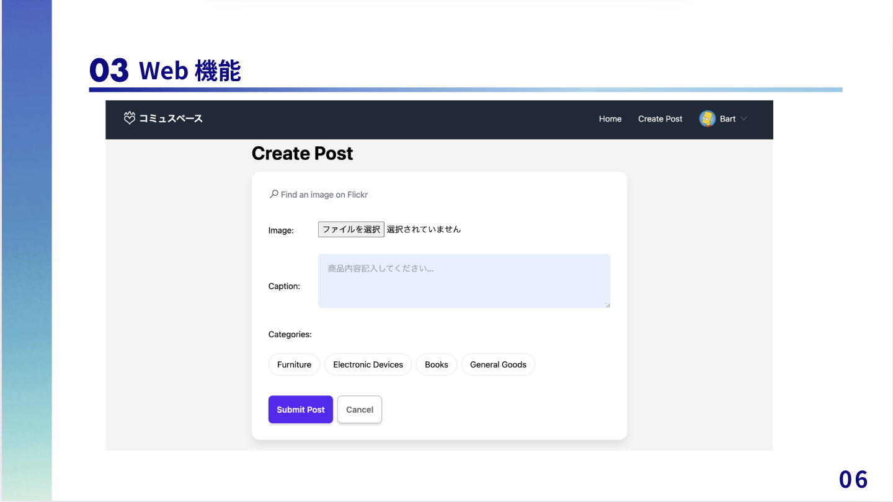Click the Image field label
This screenshot has height=502, width=893.
click(x=281, y=231)
